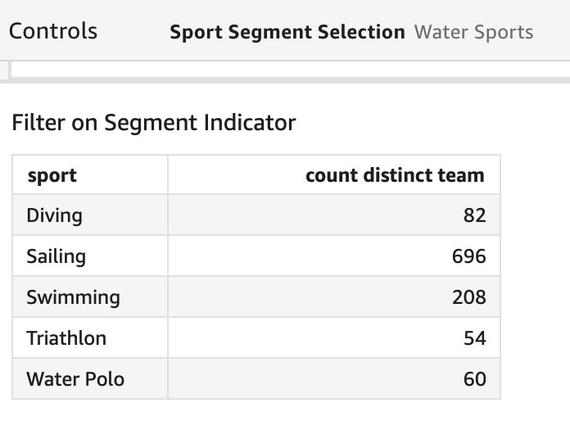Select the Water Polo cell
Viewport: 570px width, 421px height.
click(75, 379)
